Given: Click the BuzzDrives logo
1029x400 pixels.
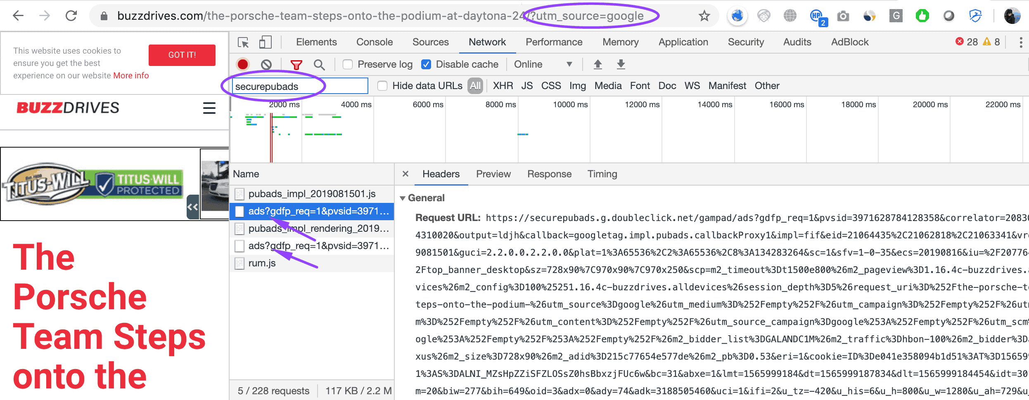Looking at the screenshot, I should pyautogui.click(x=68, y=108).
